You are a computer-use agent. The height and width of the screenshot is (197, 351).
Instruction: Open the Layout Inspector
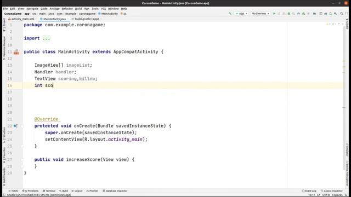click(x=331, y=191)
